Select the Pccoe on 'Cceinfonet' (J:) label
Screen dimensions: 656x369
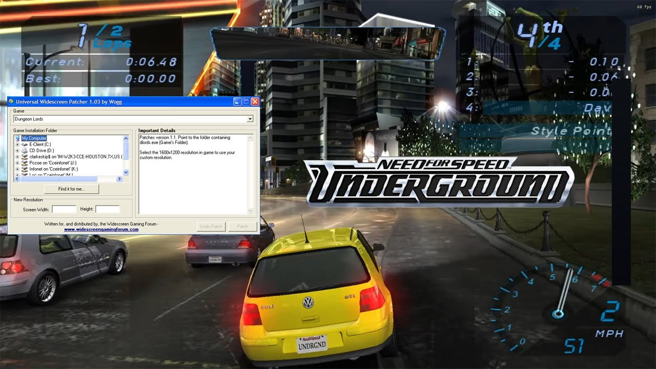pos(53,163)
